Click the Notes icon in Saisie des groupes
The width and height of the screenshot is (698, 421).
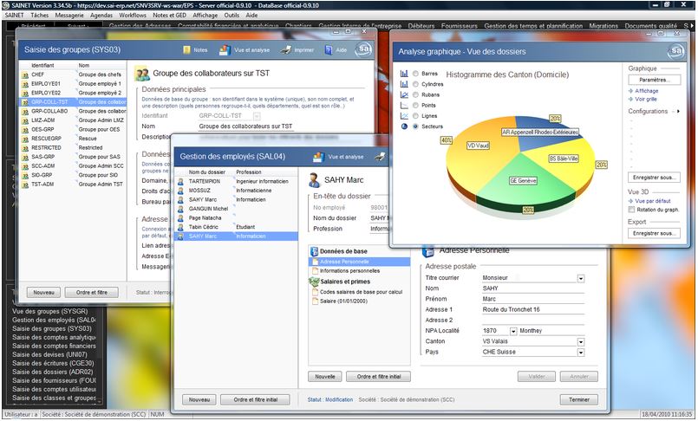click(186, 51)
